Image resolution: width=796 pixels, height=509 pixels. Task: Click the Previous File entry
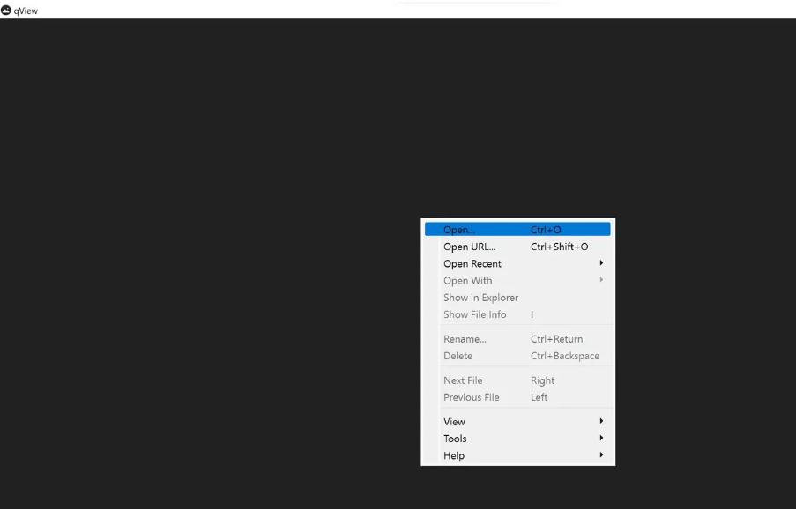tap(517, 397)
